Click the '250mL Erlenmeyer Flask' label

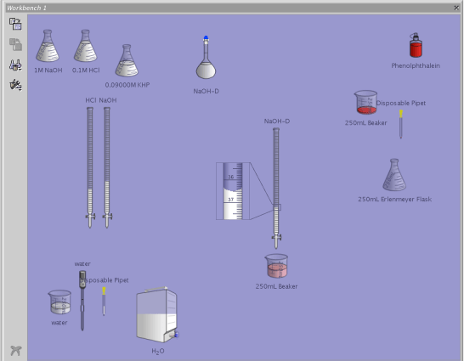coord(395,200)
